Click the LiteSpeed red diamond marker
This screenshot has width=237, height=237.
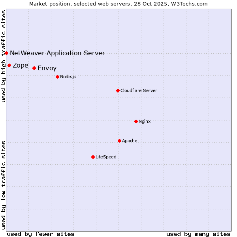click(x=93, y=157)
